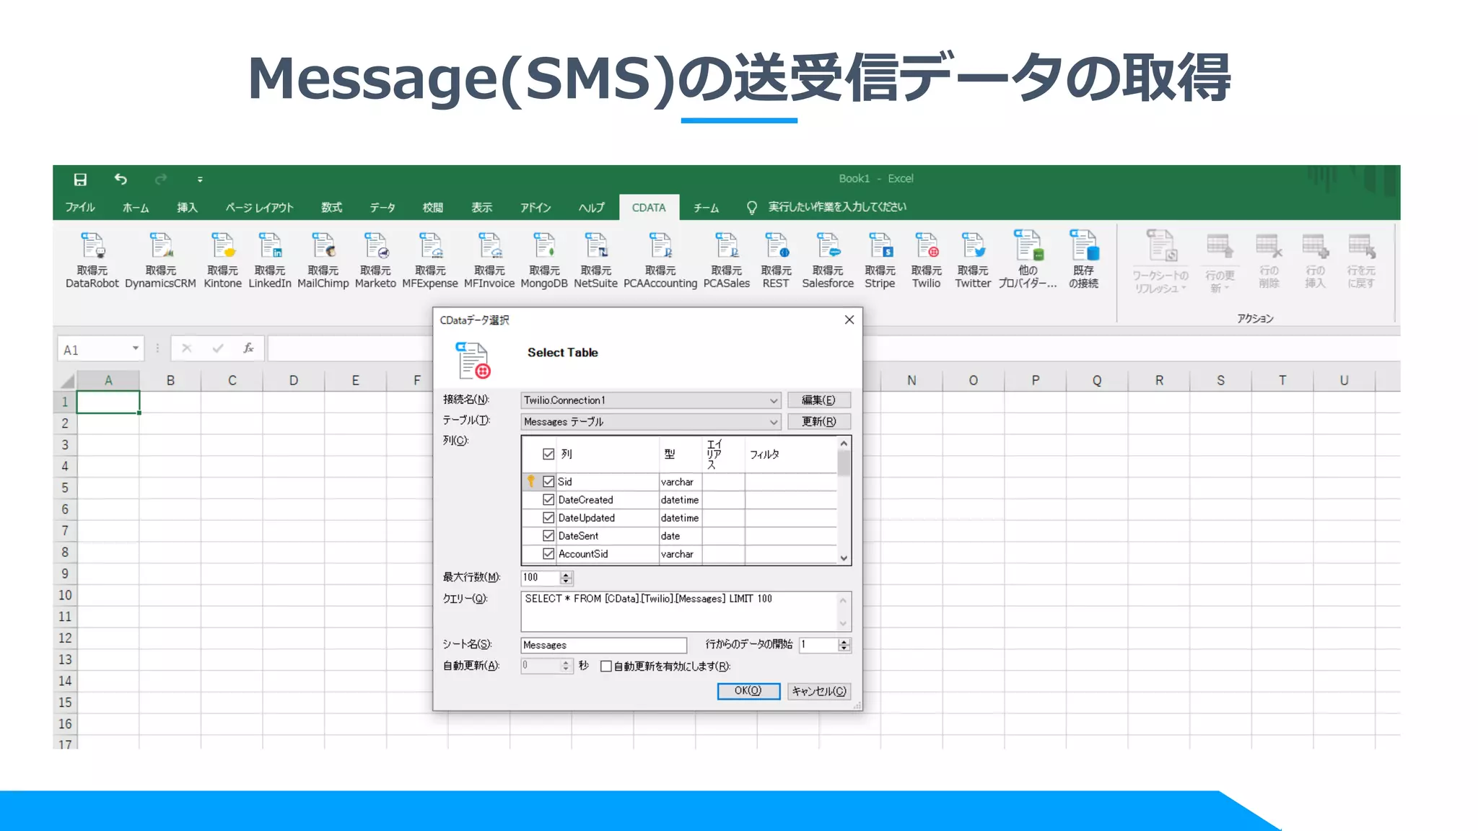This screenshot has height=831, width=1478.
Task: Select the MFExpense source icon
Action: (430, 260)
